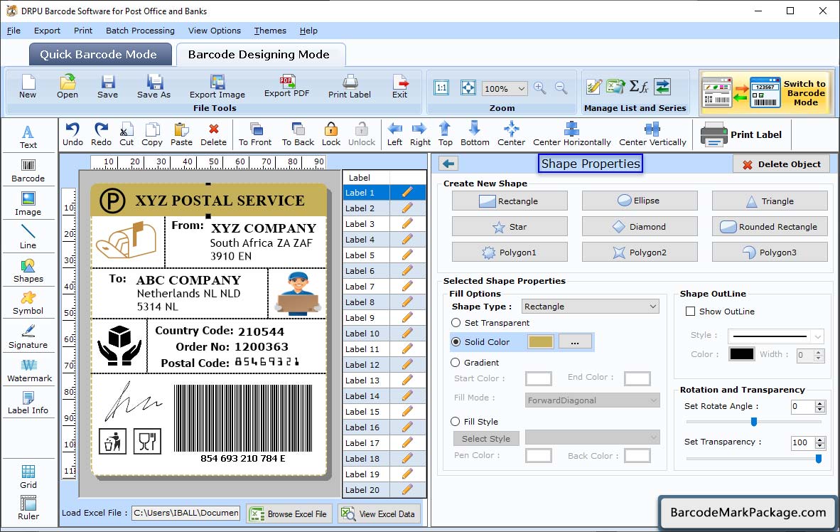
Task: Zoom in with the magnifier plus icon
Action: (540, 88)
